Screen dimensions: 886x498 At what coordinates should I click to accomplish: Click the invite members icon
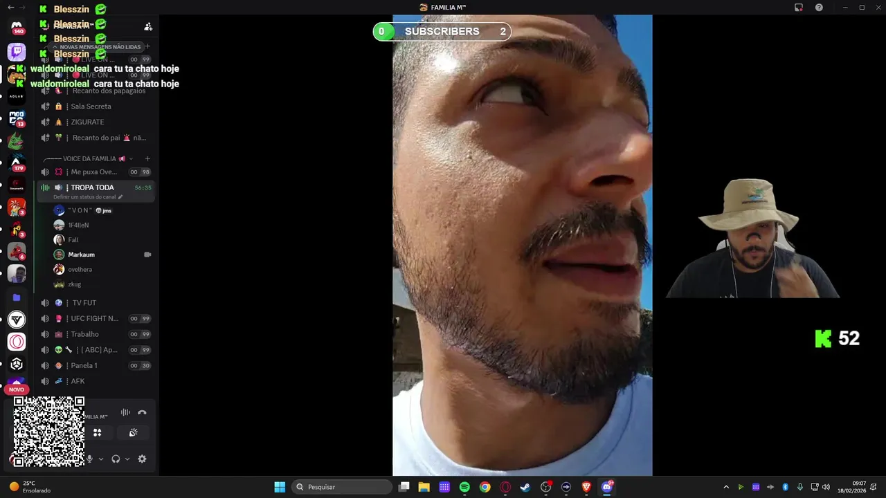click(148, 26)
